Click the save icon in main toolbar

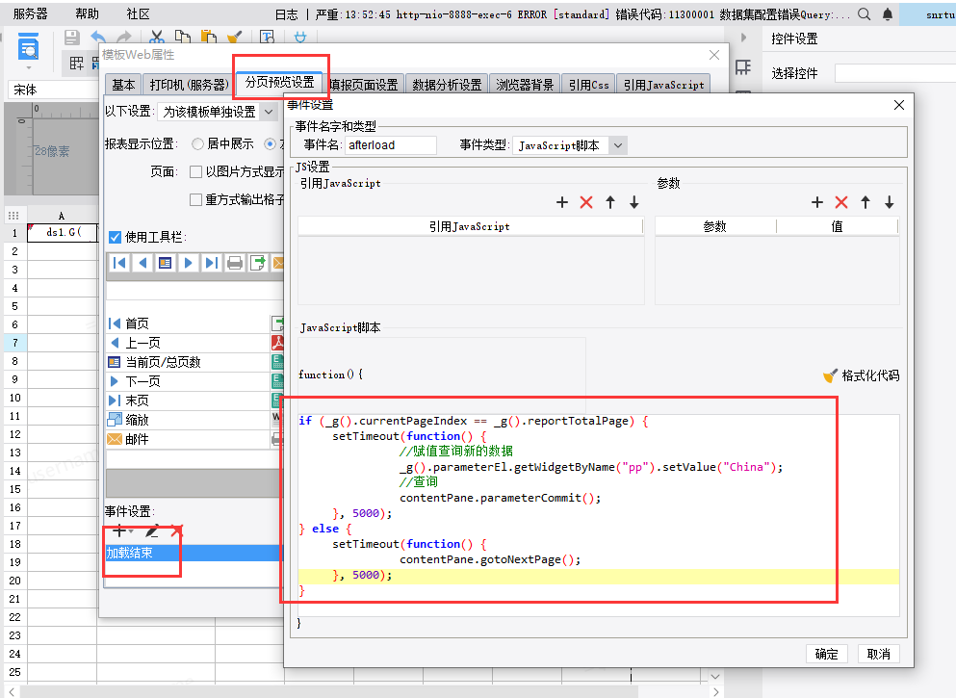(x=72, y=38)
